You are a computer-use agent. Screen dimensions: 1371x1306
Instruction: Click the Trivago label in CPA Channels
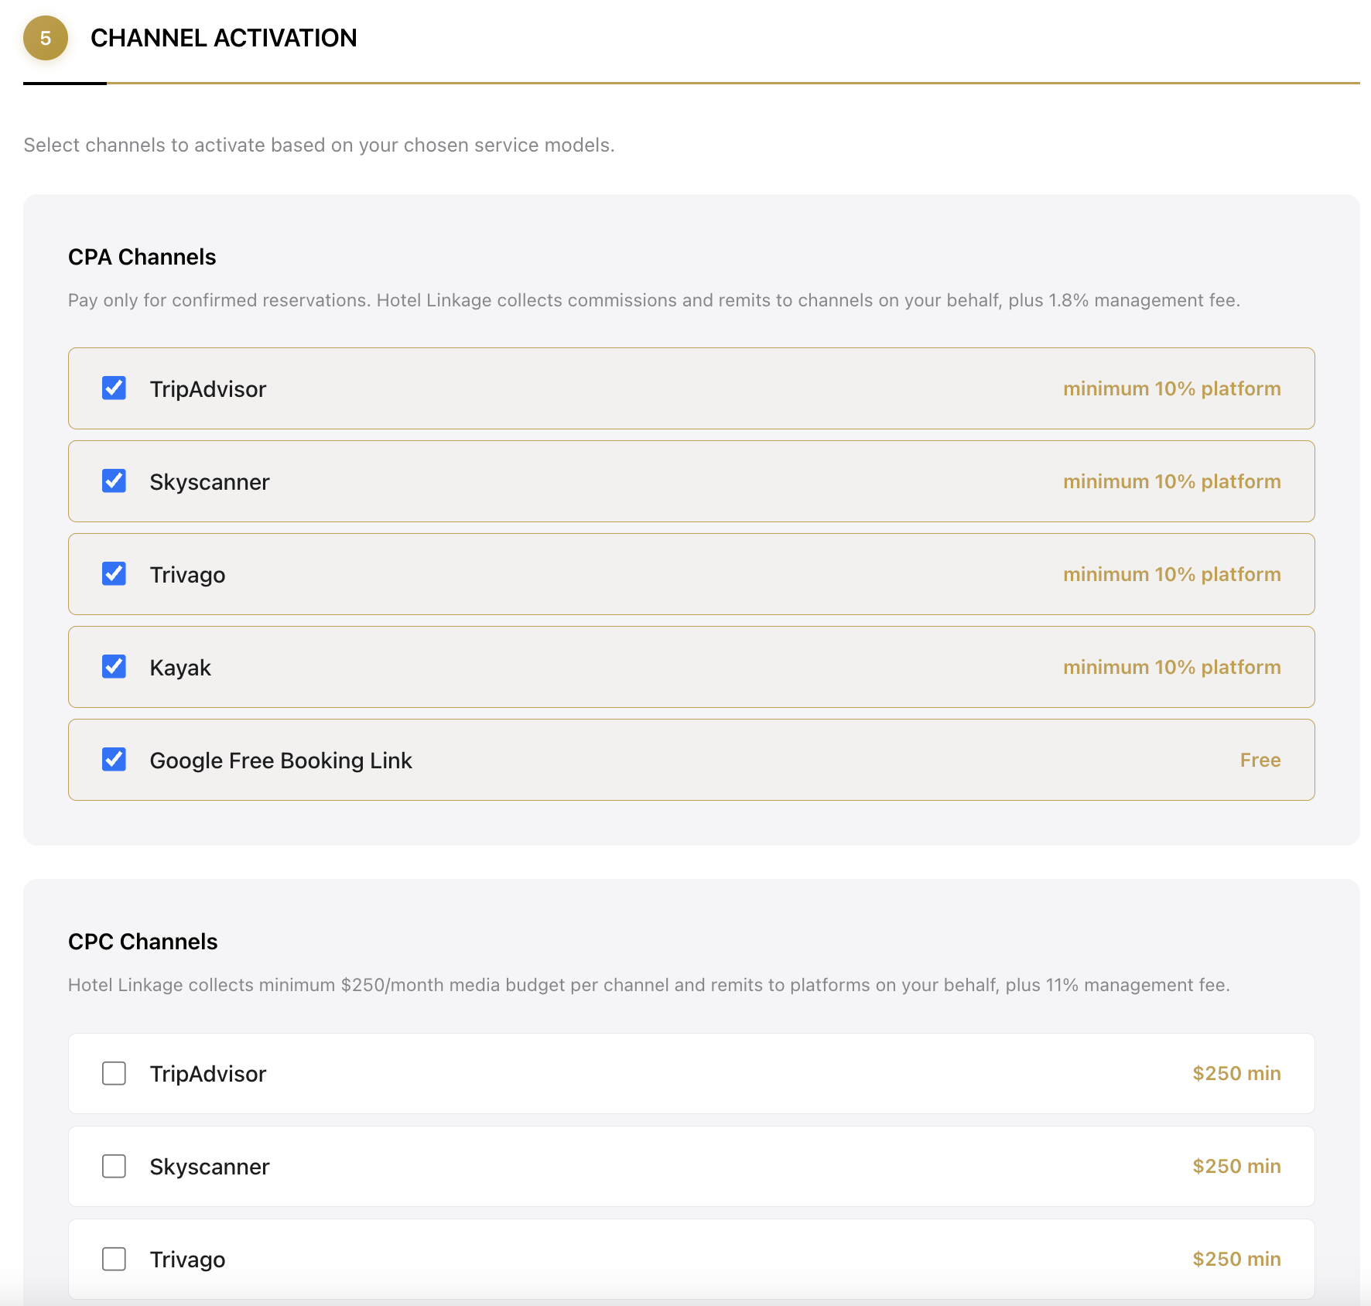pyautogui.click(x=188, y=575)
